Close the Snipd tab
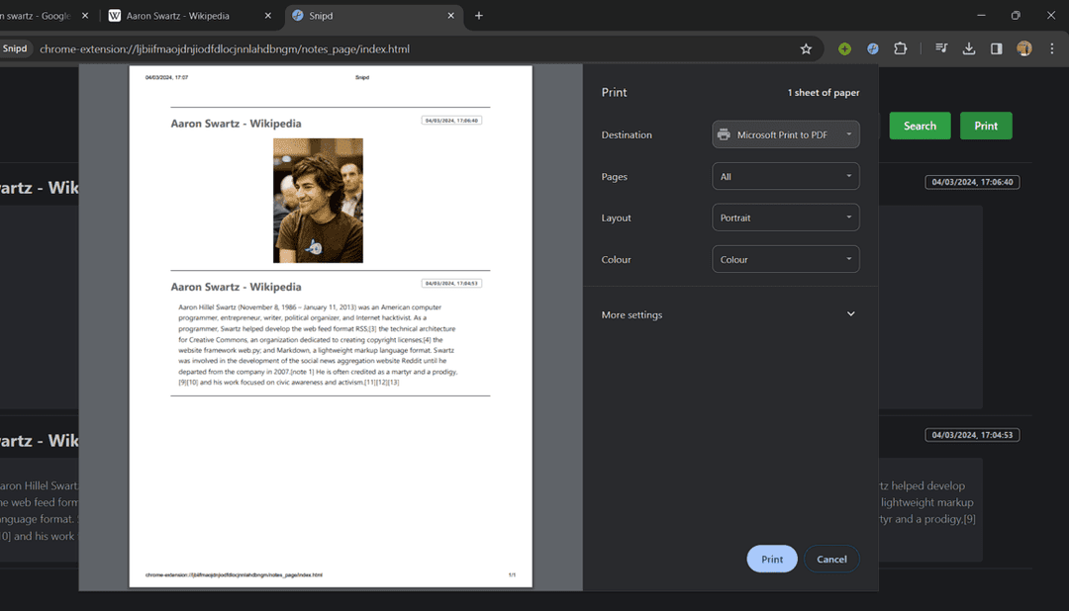The image size is (1069, 611). click(x=450, y=16)
